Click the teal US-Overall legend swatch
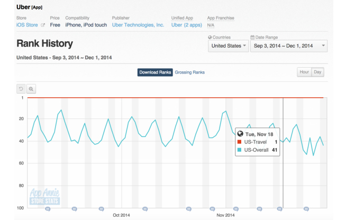346x220 pixels. (x=240, y=150)
